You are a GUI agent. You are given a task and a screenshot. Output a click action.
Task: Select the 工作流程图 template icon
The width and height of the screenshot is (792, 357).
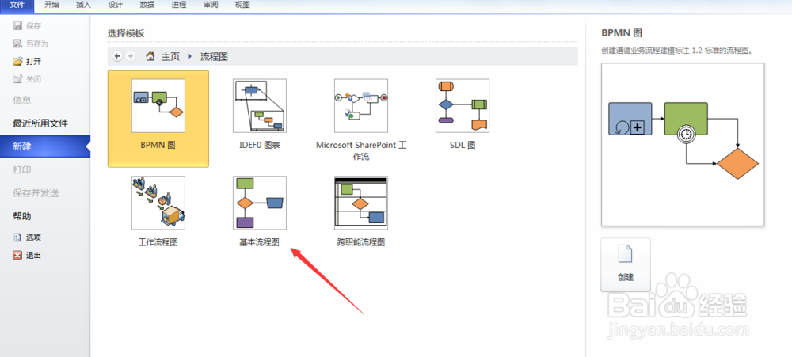158,203
